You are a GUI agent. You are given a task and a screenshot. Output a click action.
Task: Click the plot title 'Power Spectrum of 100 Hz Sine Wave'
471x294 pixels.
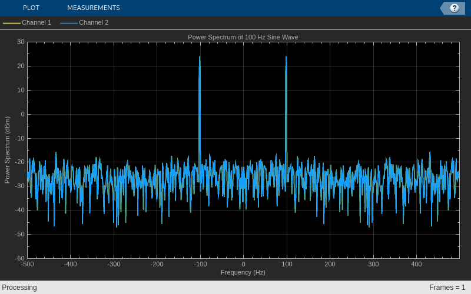[243, 37]
